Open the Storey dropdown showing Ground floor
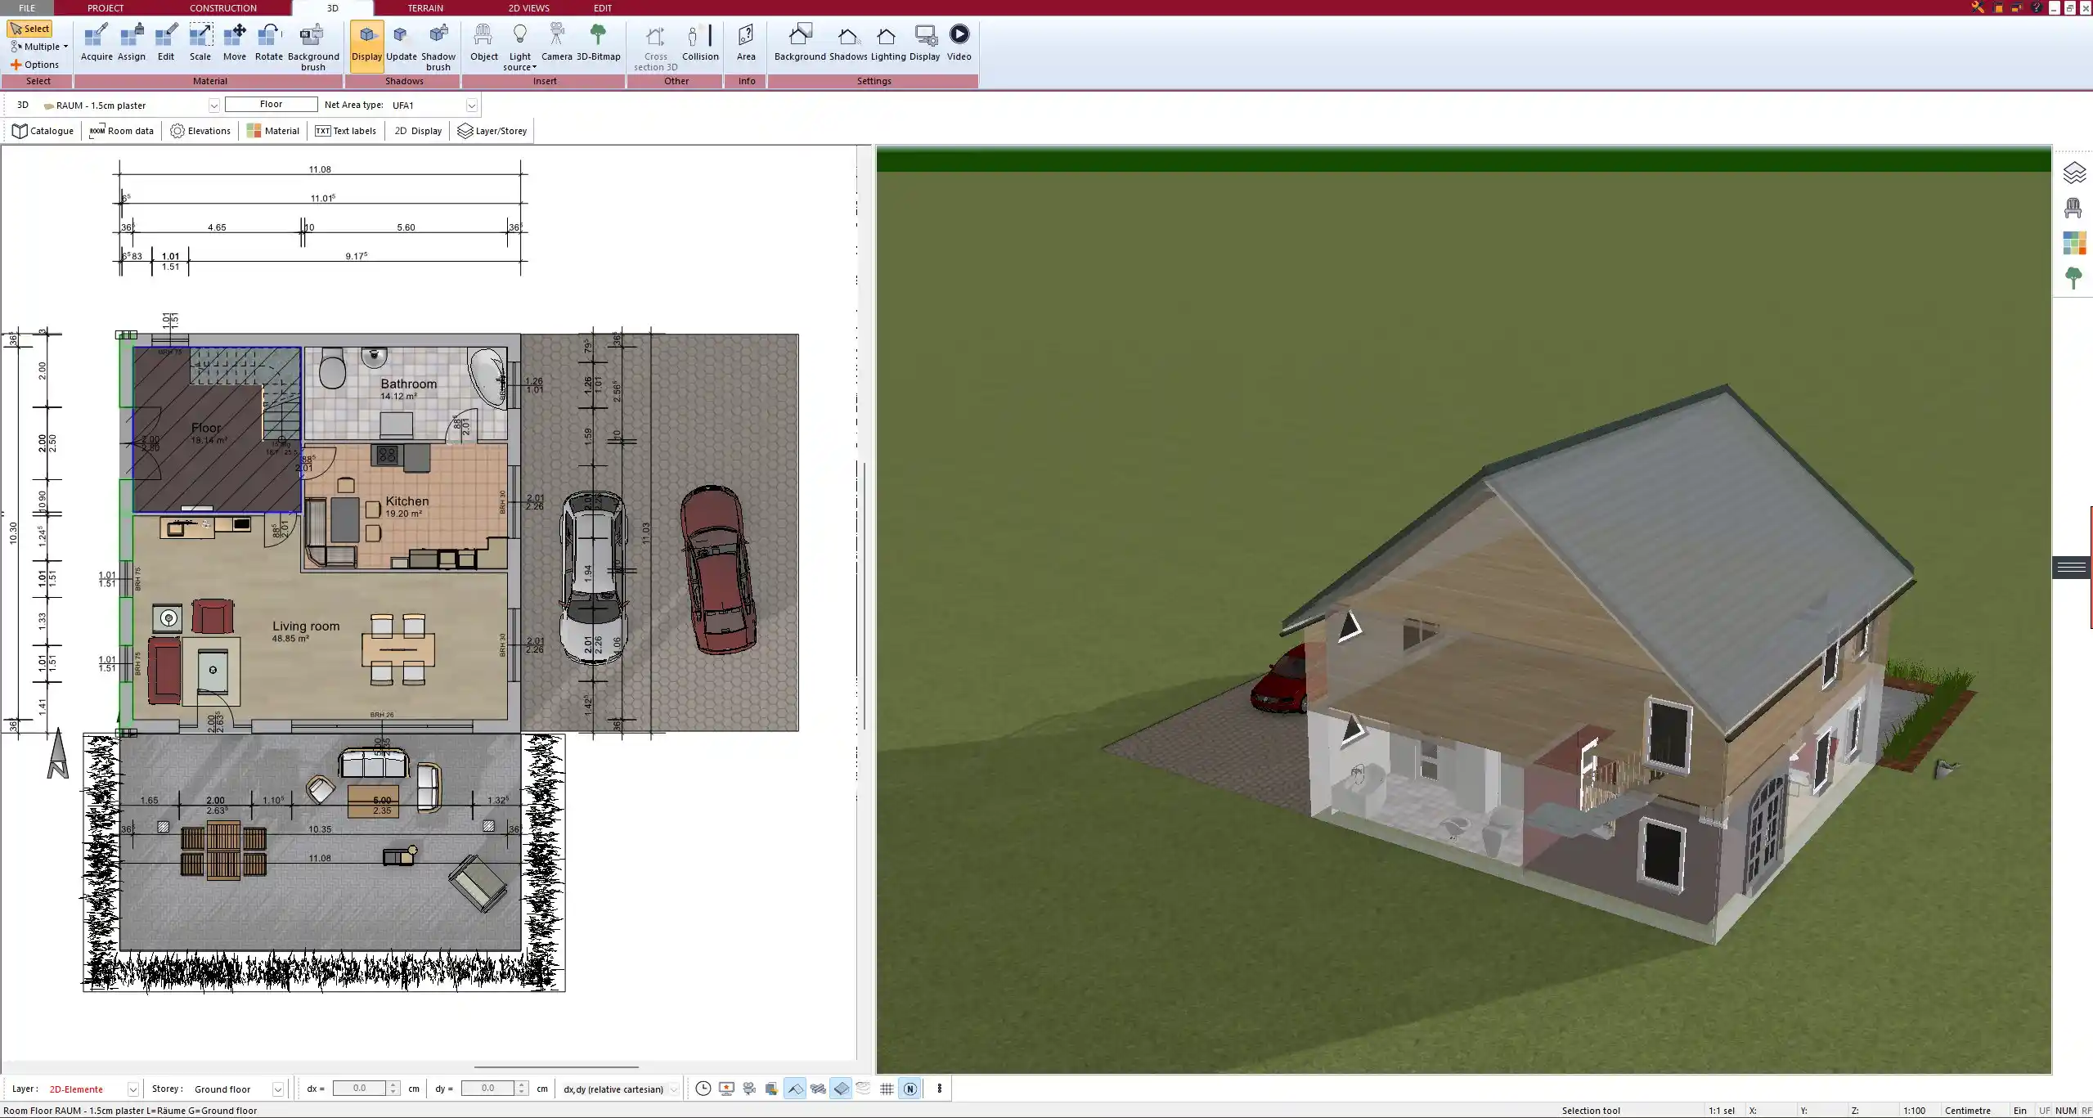The image size is (2093, 1118). tap(277, 1089)
